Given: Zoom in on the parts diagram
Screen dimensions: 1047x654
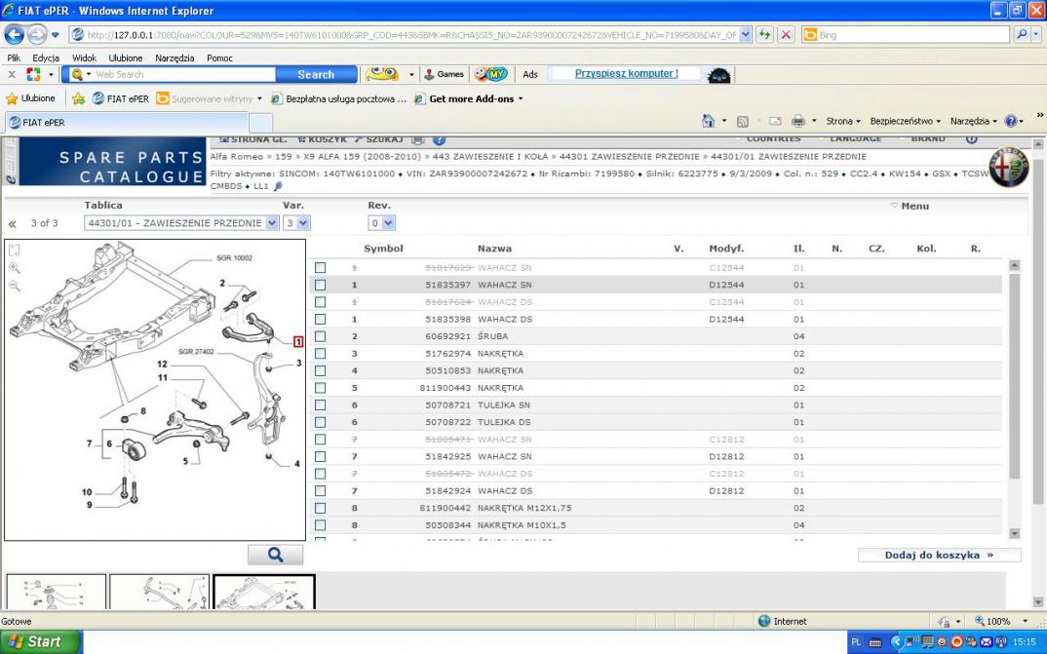Looking at the screenshot, I should 15,268.
